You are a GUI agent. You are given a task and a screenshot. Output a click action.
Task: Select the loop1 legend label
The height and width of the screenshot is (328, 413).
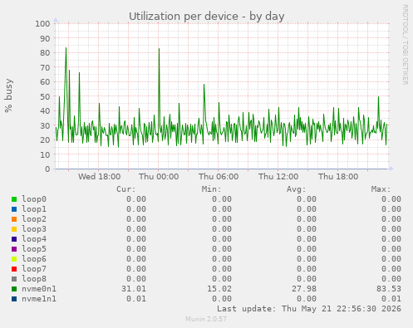[34, 209]
